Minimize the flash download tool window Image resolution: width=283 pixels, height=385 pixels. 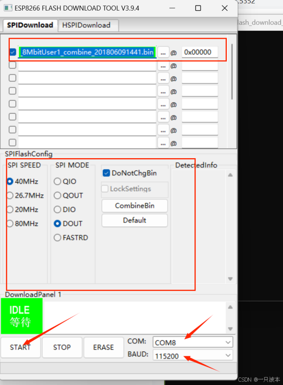click(x=172, y=8)
